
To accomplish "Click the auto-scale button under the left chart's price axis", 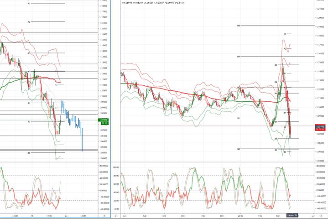I will pos(104,216).
